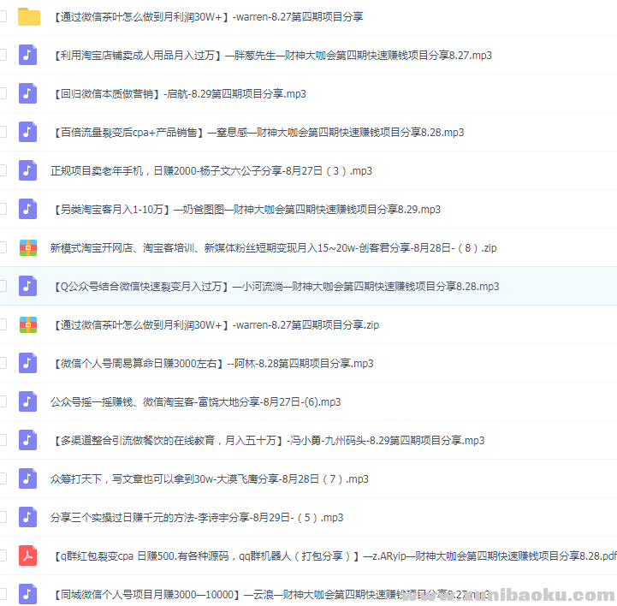
Task: Click the 利用淘宝店铺卖成人用品月入过万 file name
Action: tap(270, 55)
